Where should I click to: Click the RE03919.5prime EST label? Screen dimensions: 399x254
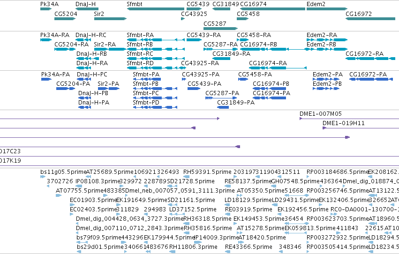[248, 209]
